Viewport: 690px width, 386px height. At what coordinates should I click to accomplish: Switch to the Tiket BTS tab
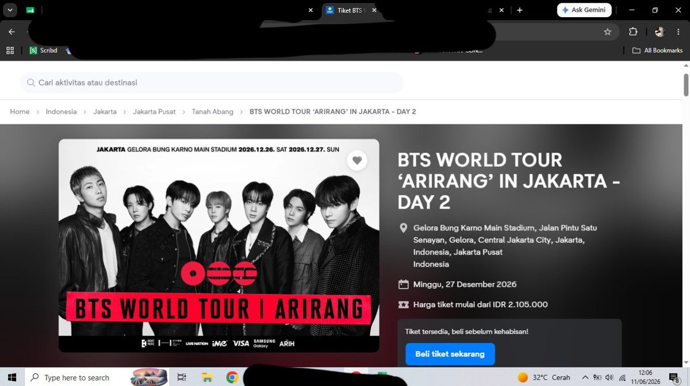coord(348,10)
